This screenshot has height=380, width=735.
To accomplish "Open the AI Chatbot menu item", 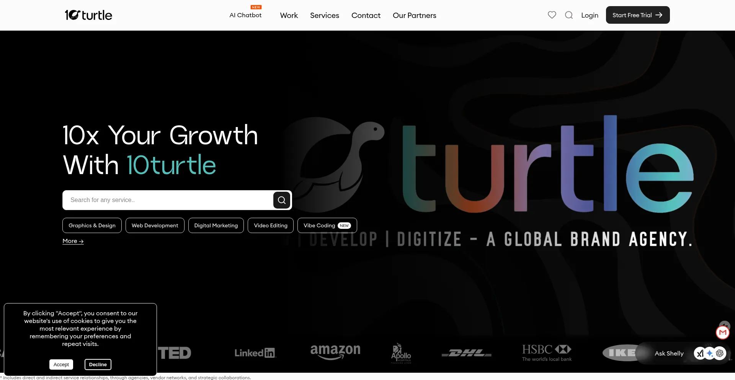I will pos(245,15).
